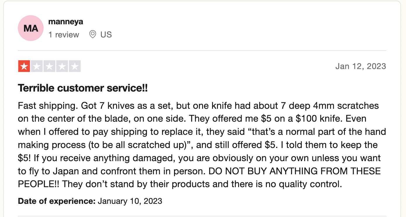
Task: Click the third gray rating star
Action: click(x=49, y=66)
